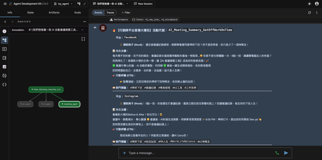Open the hamburger navigation menu
The width and height of the screenshot is (322, 160).
[x=5, y=4]
